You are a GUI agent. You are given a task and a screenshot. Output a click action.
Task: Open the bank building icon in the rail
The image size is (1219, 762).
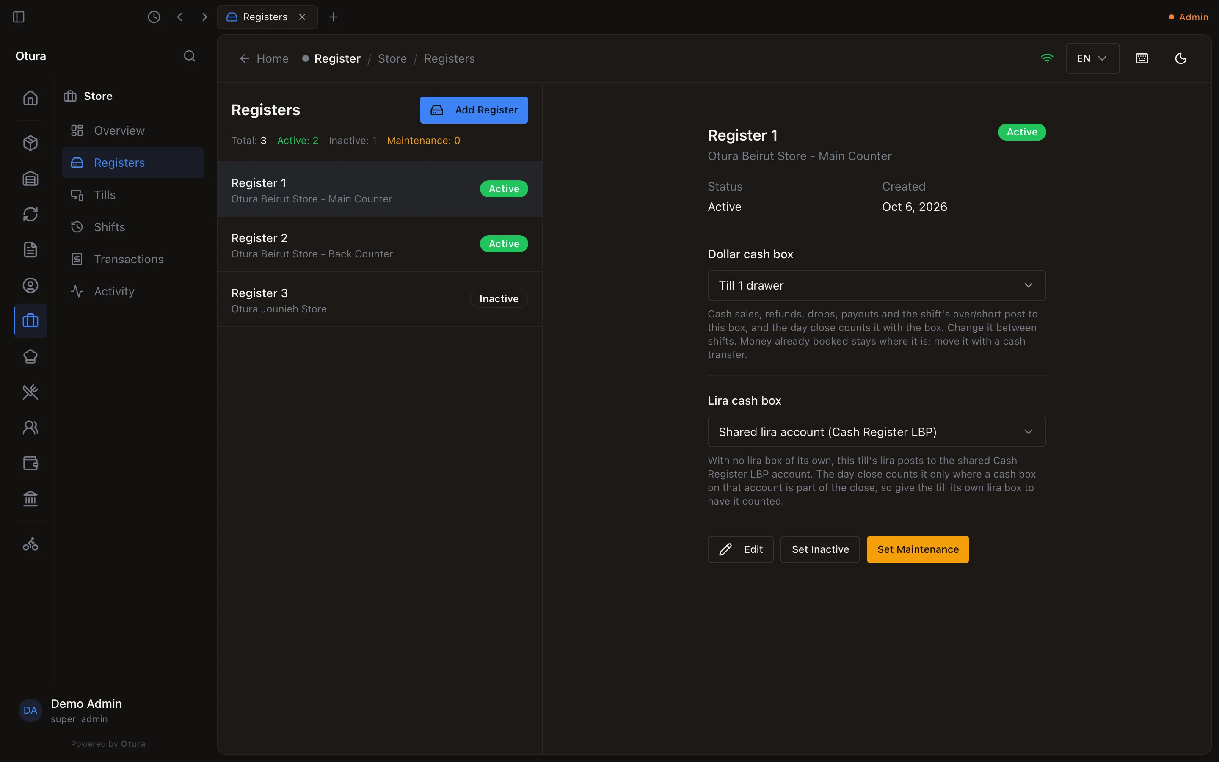click(30, 499)
